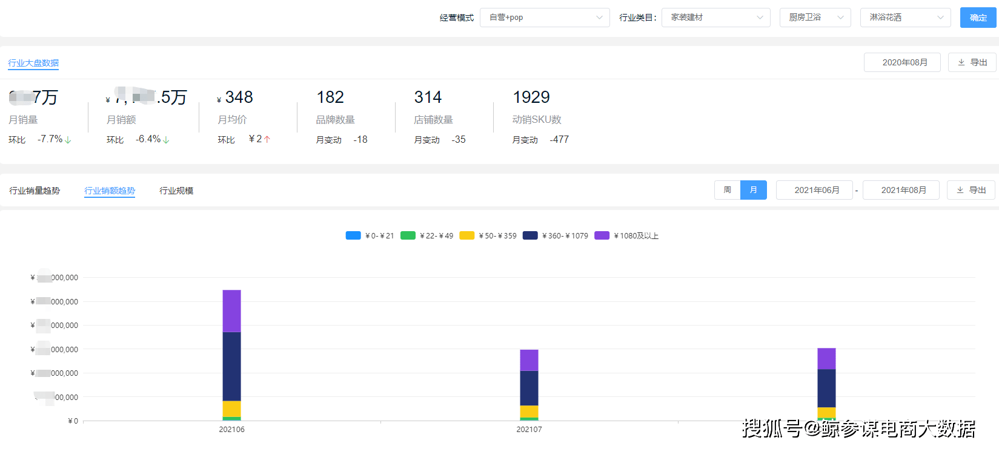Open the 2021年06月 start date field
Screen dimensions: 999x449
point(814,190)
